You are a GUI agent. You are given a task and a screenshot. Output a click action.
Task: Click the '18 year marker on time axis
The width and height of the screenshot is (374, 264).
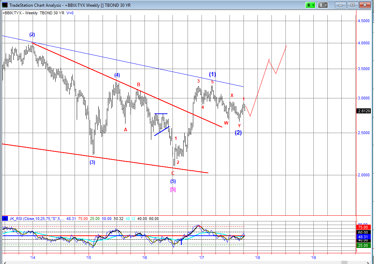[x=257, y=257]
